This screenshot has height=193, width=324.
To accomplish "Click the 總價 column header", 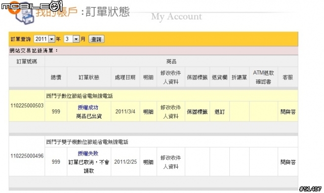I will [56, 78].
